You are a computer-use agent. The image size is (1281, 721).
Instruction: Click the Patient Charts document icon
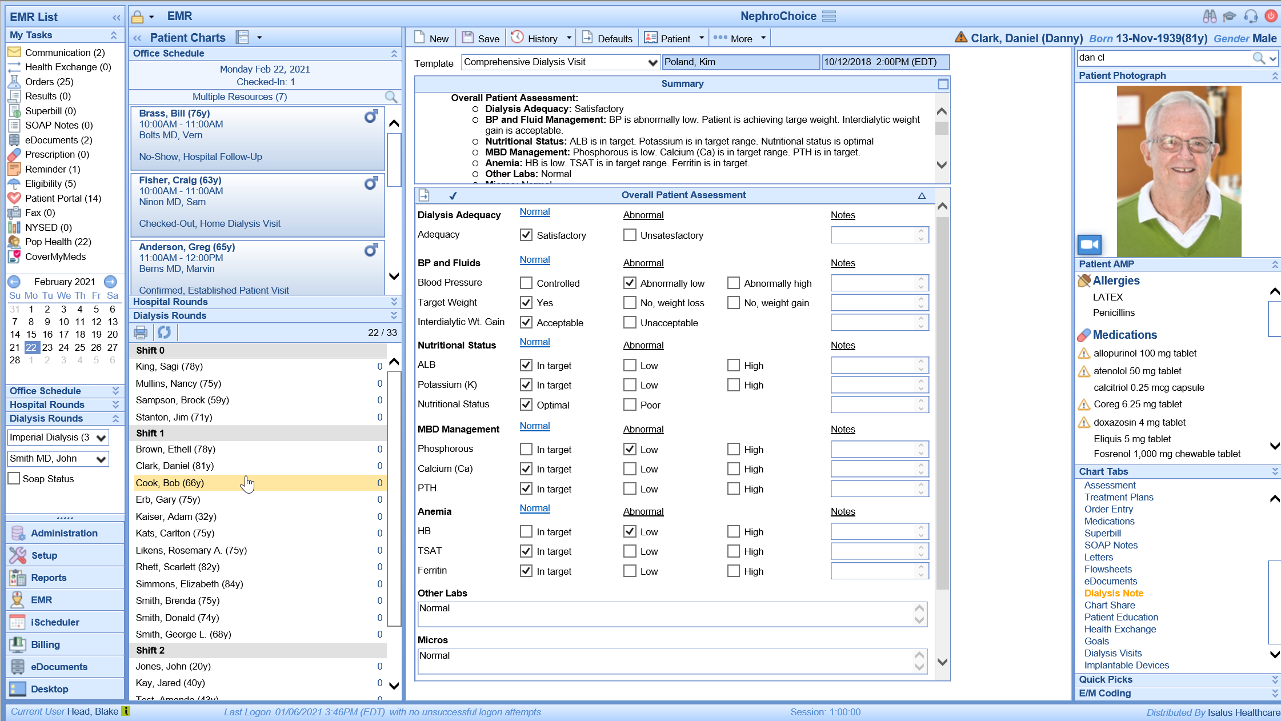[x=242, y=38]
